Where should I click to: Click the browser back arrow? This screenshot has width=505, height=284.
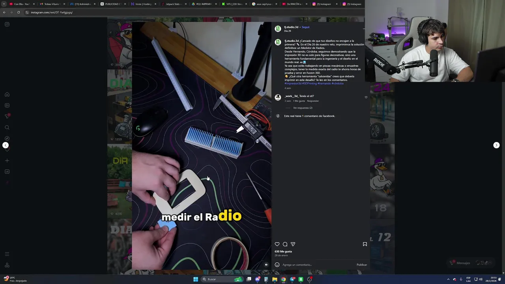(x=4, y=12)
